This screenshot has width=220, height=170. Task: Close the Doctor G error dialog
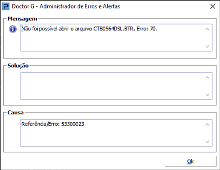click(x=213, y=6)
